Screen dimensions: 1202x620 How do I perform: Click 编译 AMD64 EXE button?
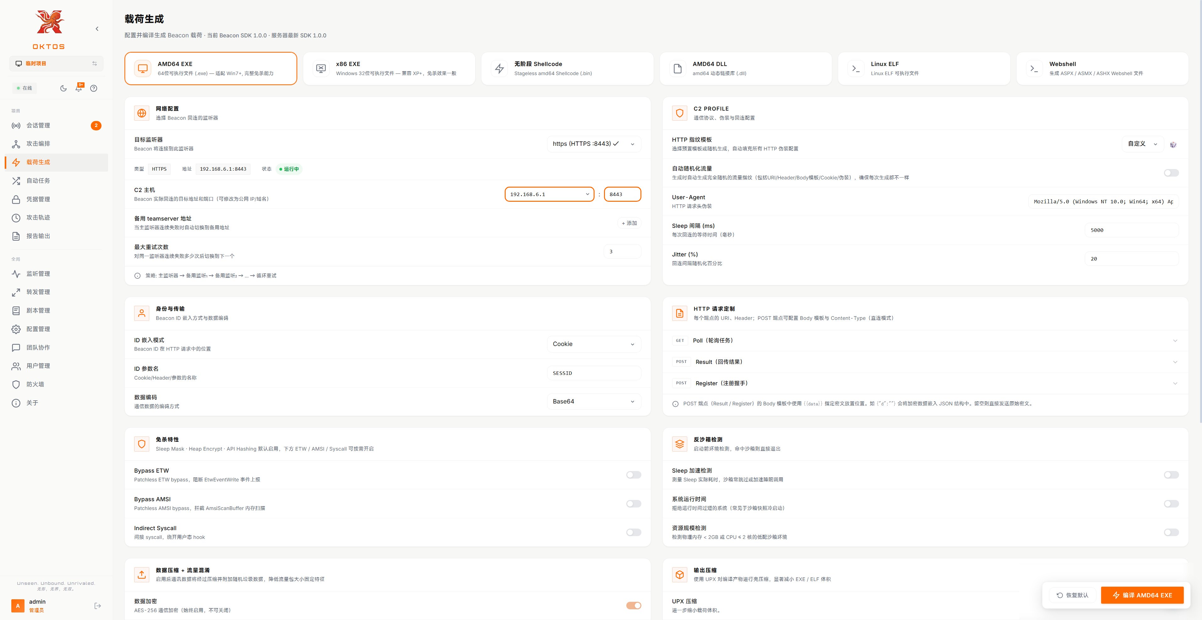(x=1142, y=595)
